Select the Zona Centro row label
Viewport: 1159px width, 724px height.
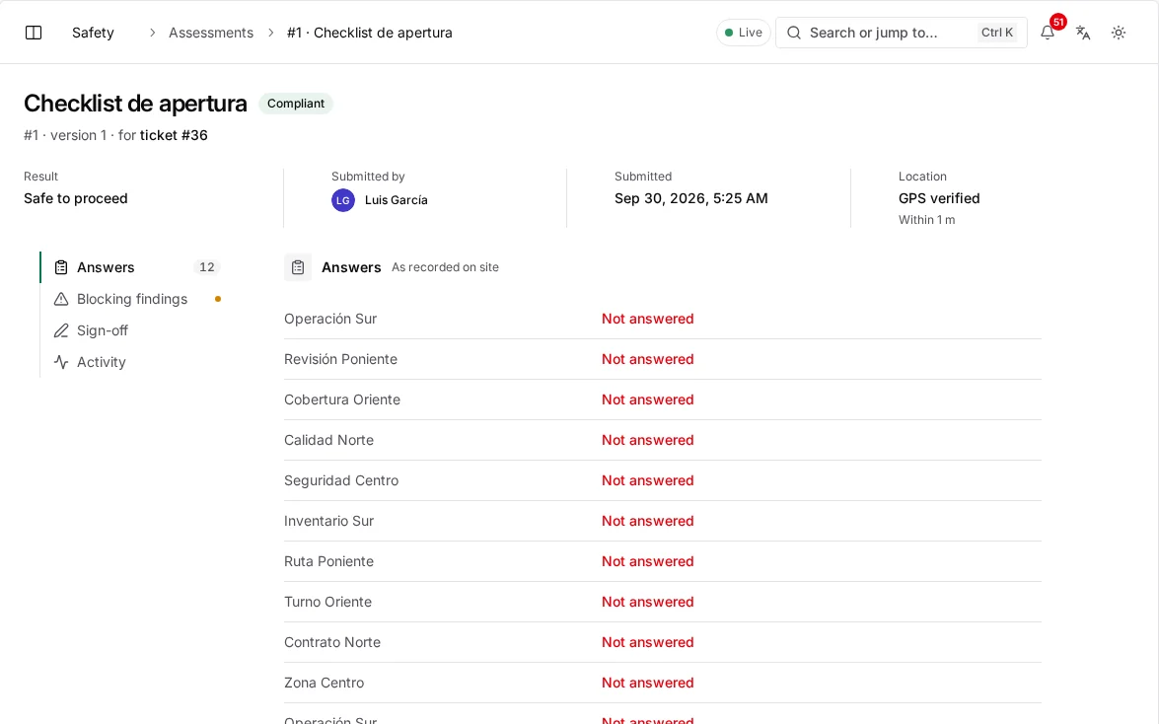325,683
